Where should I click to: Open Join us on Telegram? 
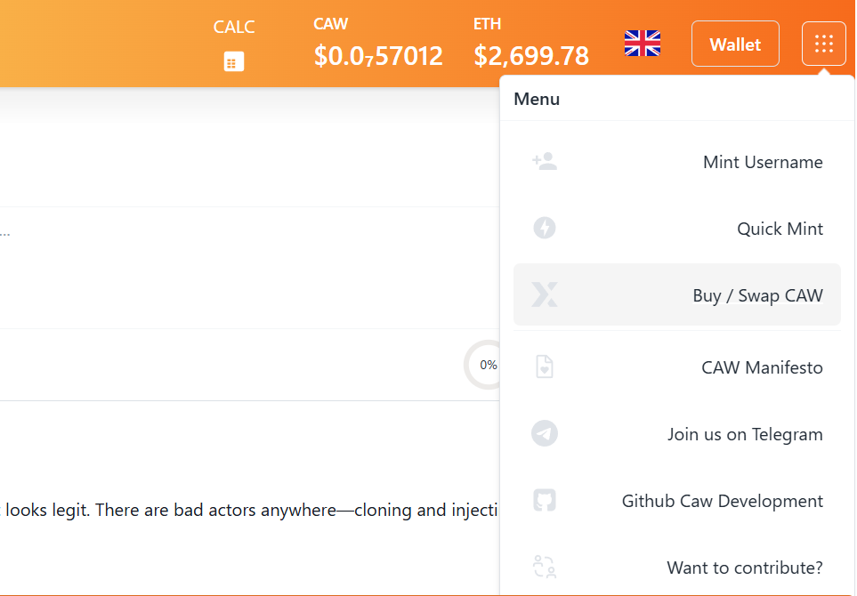click(x=676, y=434)
